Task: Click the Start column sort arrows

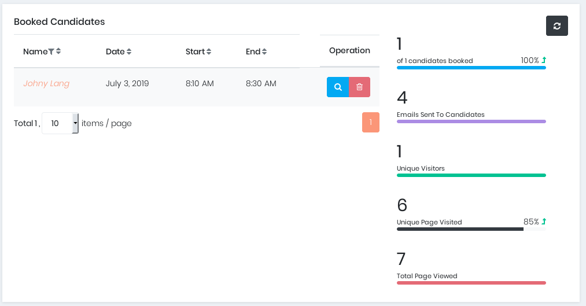Action: coord(208,51)
